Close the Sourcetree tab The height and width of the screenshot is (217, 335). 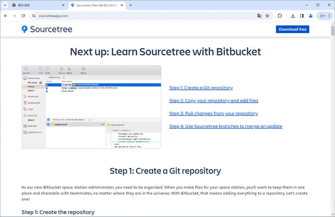(122, 5)
